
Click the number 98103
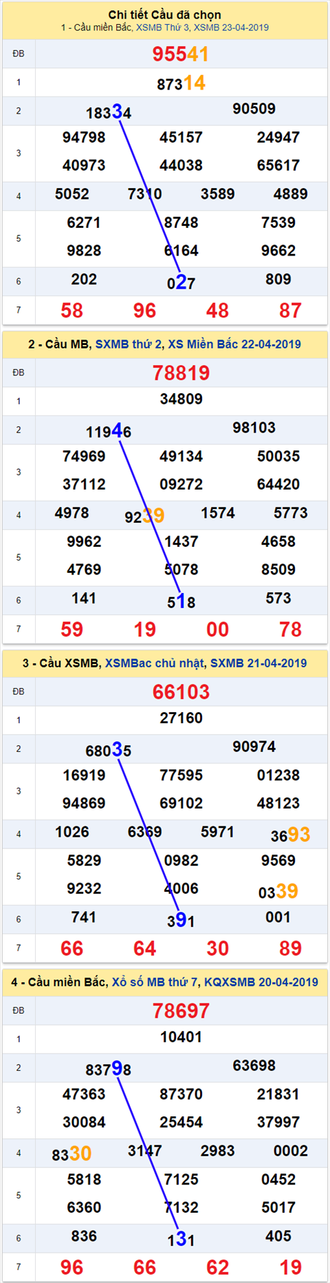pyautogui.click(x=254, y=428)
